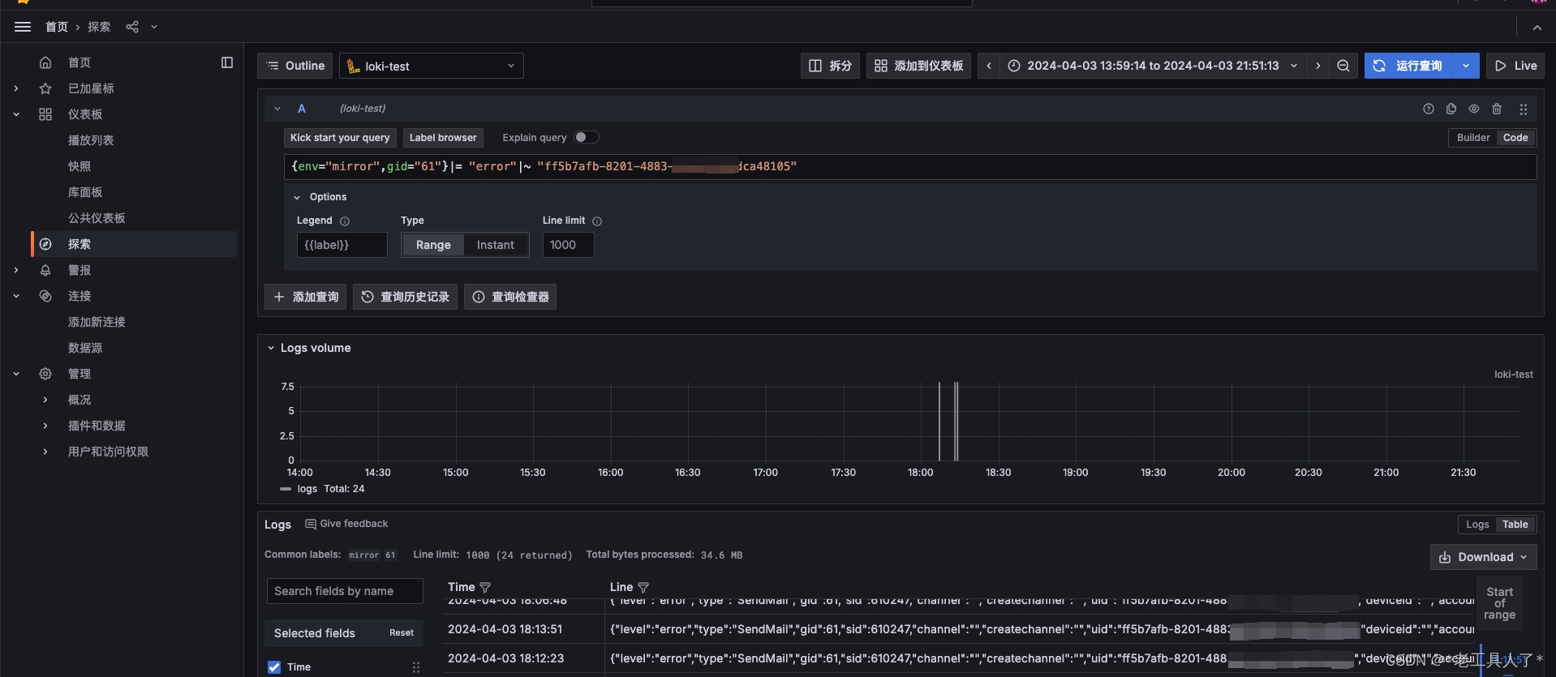
Task: Select 探索 compass item in sidebar
Action: point(135,244)
